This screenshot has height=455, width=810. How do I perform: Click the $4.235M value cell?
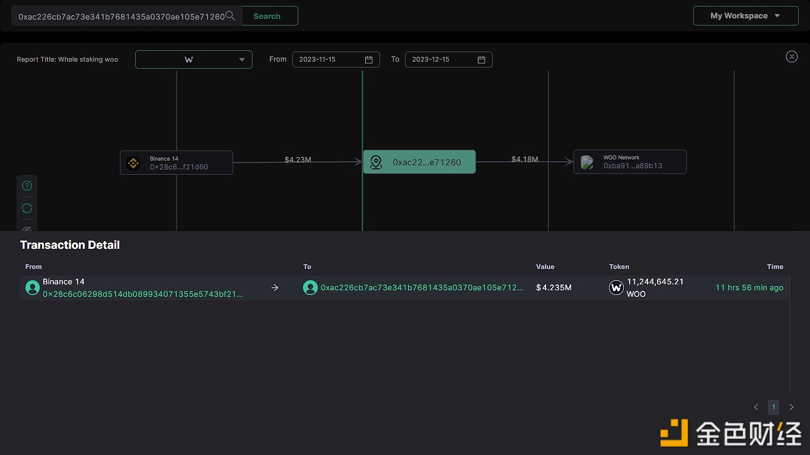pos(554,288)
